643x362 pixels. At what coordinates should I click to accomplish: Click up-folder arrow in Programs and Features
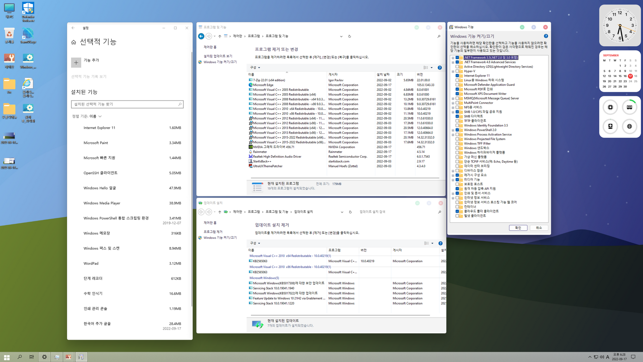(220, 36)
